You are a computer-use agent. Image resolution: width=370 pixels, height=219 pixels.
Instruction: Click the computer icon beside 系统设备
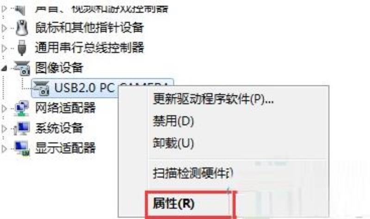coord(22,129)
